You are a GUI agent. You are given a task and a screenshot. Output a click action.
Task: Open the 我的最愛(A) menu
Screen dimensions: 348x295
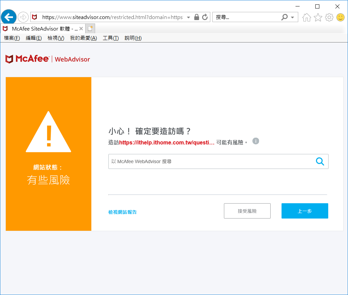click(84, 38)
